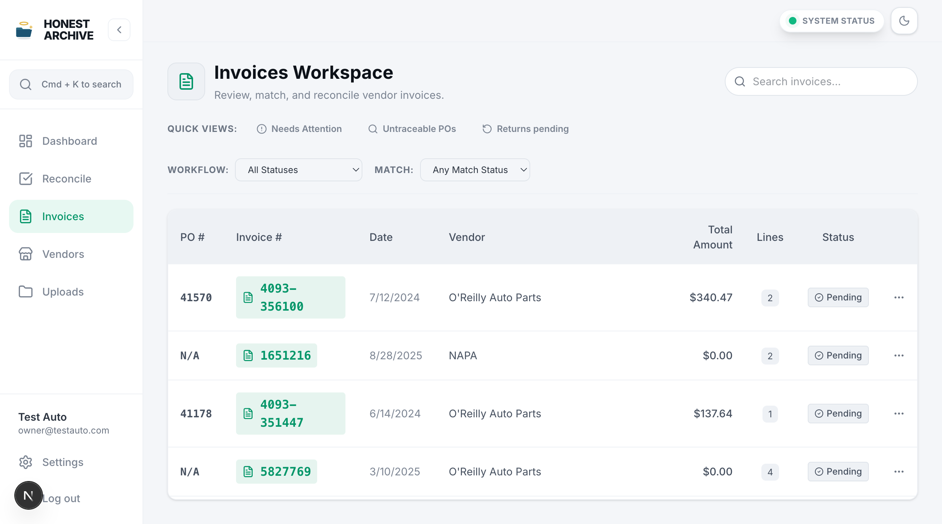The height and width of the screenshot is (524, 942).
Task: Click the Total Amount column header
Action: tap(713, 237)
